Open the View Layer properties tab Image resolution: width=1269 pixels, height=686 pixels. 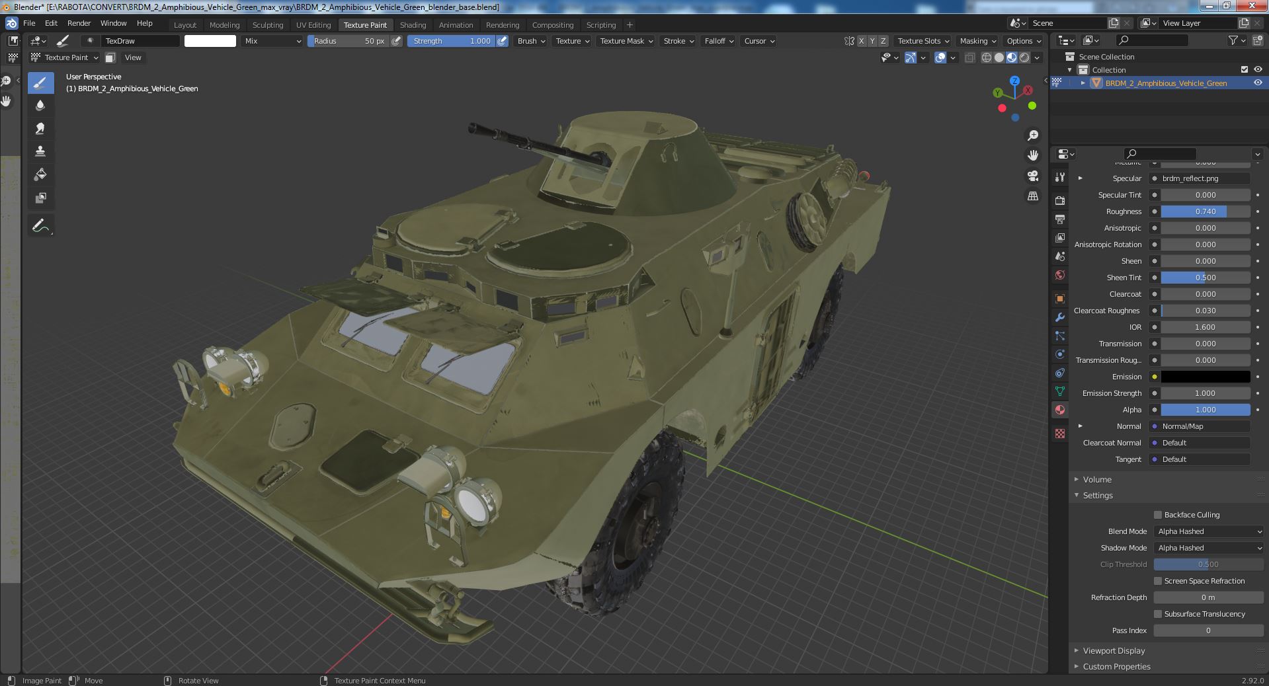coord(1060,237)
